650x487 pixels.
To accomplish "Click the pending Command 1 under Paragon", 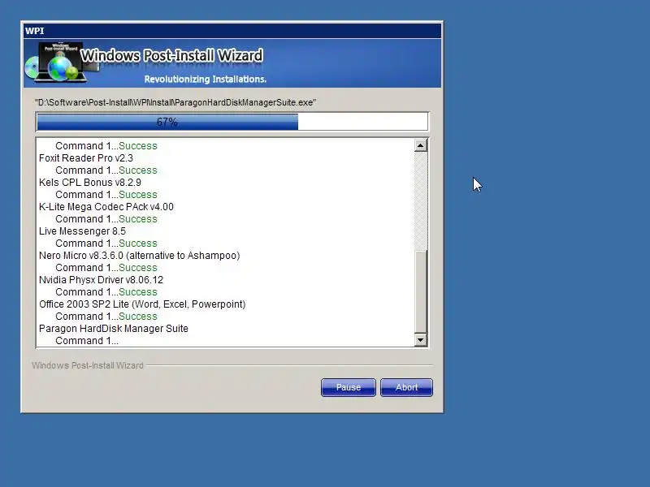I will pos(87,341).
